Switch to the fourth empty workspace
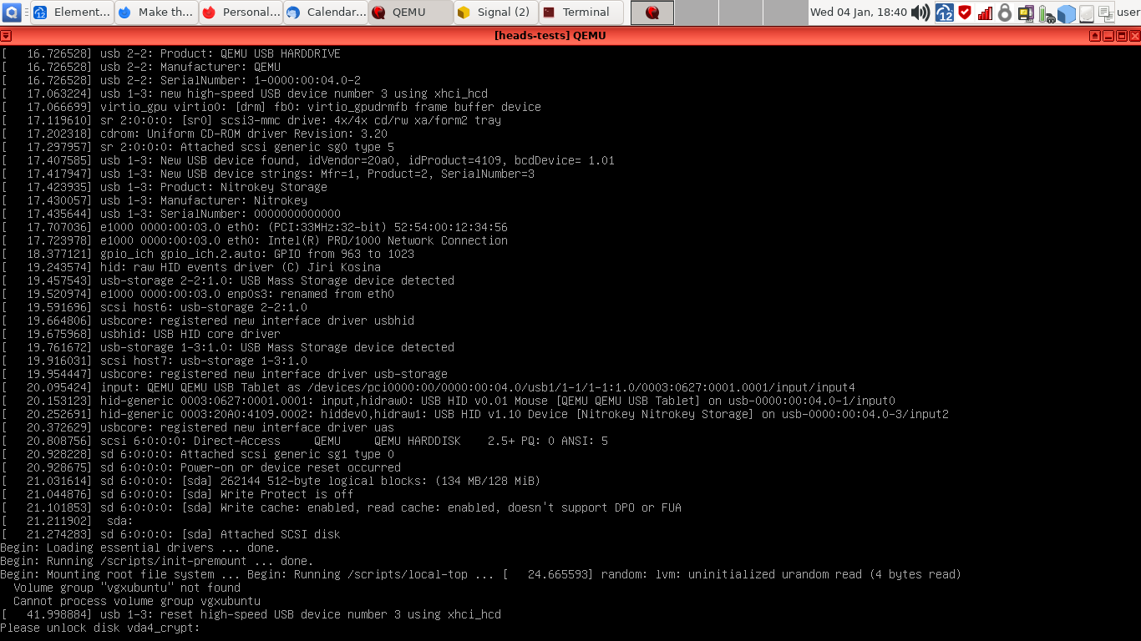Screen dimensions: 1141x641 785,13
